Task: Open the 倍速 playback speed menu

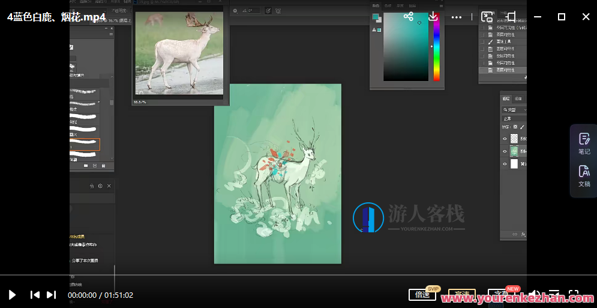Action: point(422,295)
